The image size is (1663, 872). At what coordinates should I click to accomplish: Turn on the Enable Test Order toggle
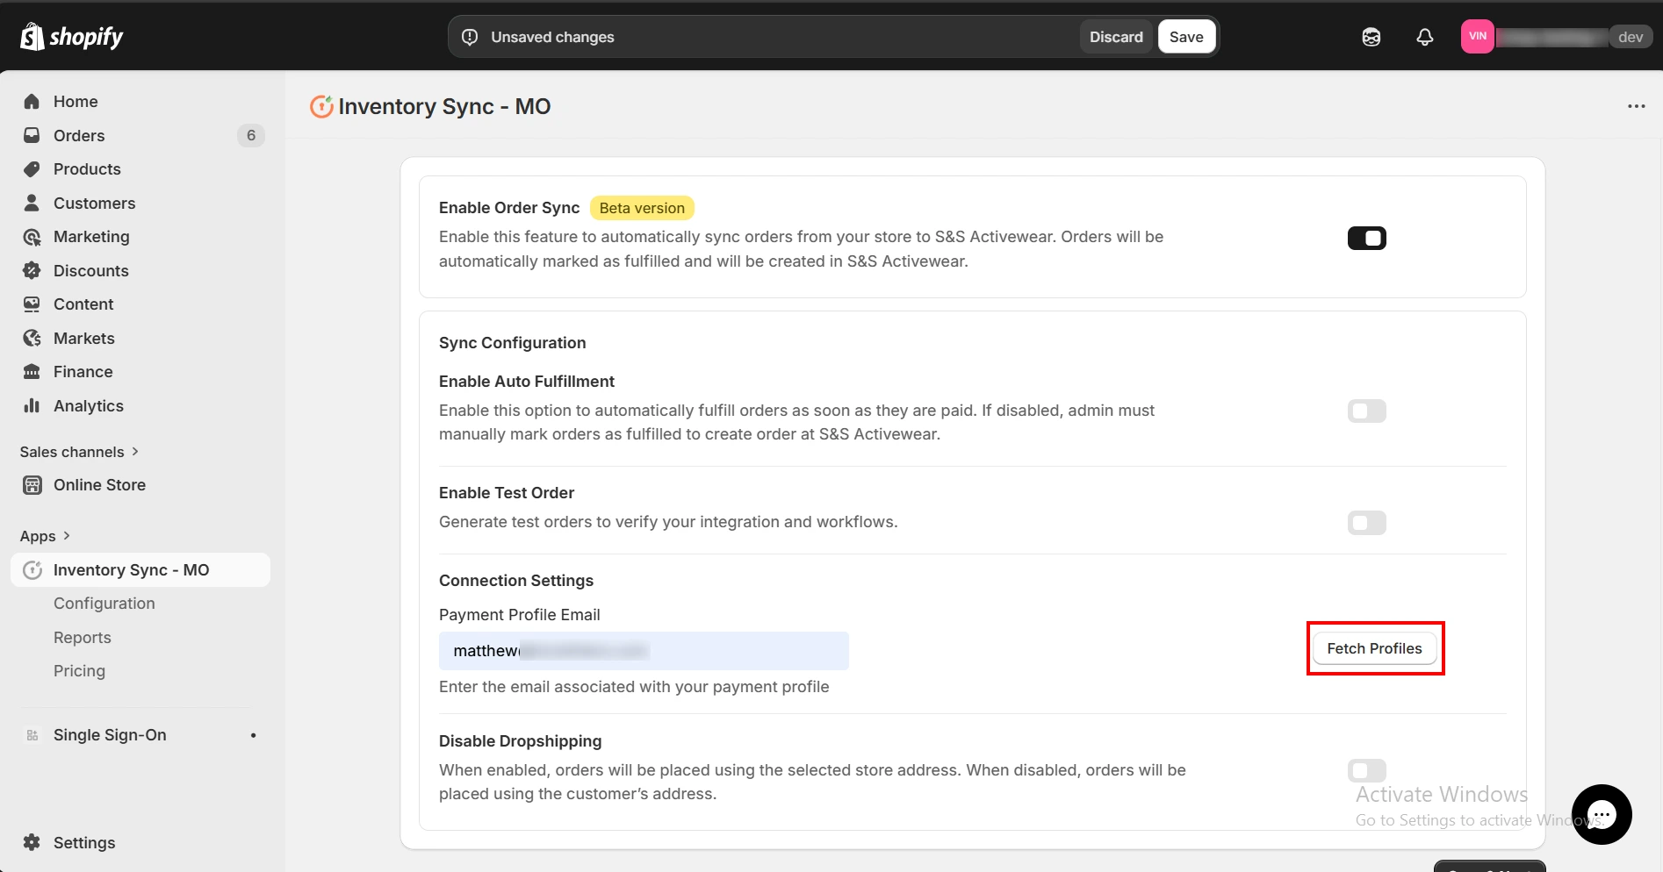pos(1366,523)
